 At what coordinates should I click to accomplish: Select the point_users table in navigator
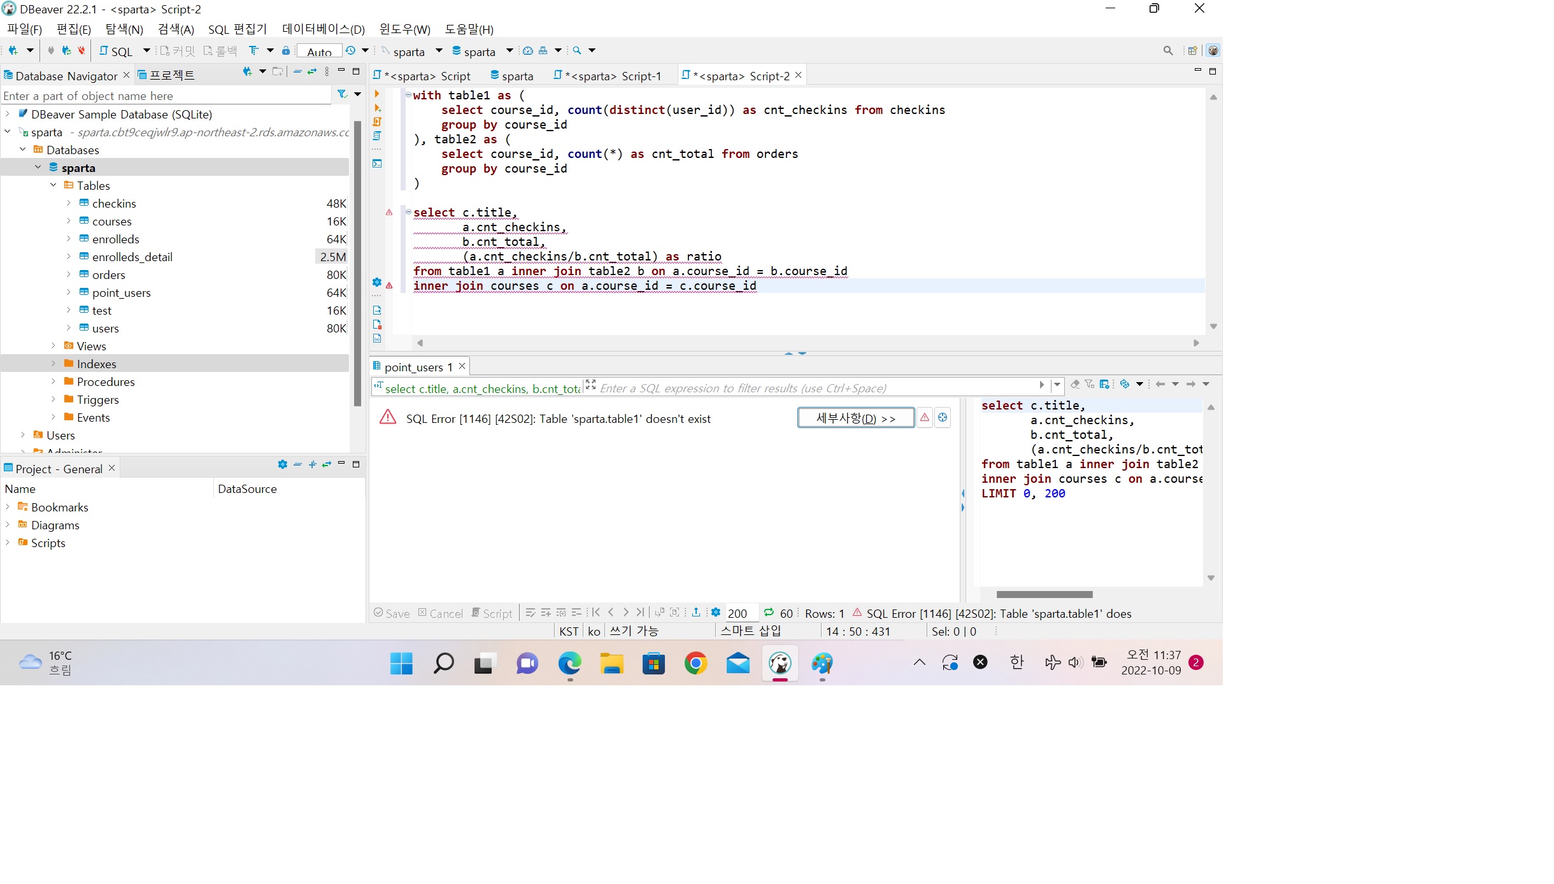(121, 292)
